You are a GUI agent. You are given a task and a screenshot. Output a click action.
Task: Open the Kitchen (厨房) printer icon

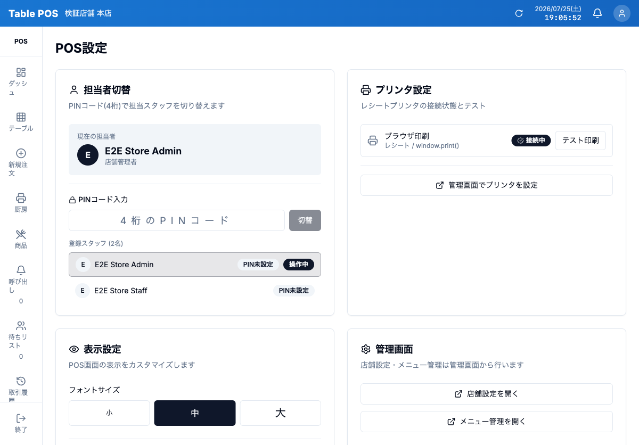click(x=21, y=198)
